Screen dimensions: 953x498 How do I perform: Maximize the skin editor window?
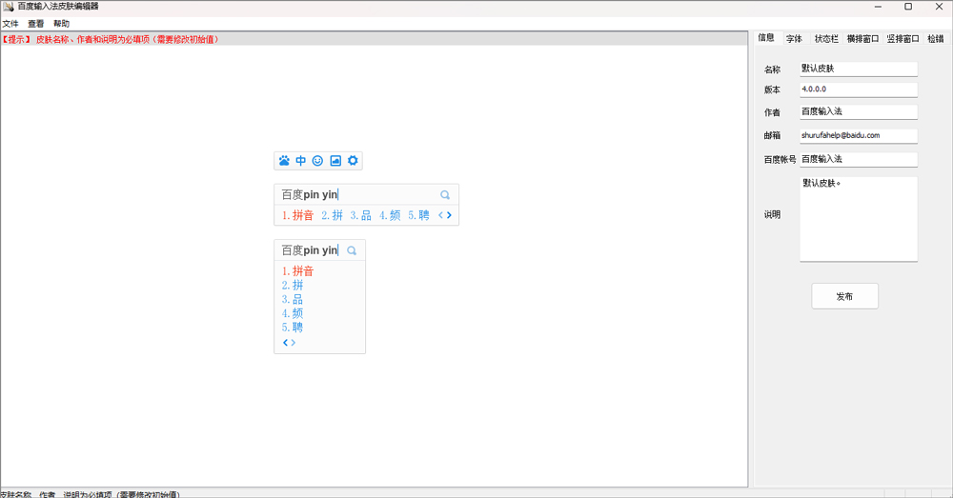point(908,7)
